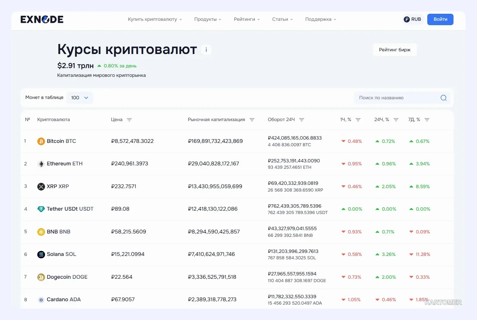Open the BNB BNB row link
477x320 pixels.
click(59, 232)
